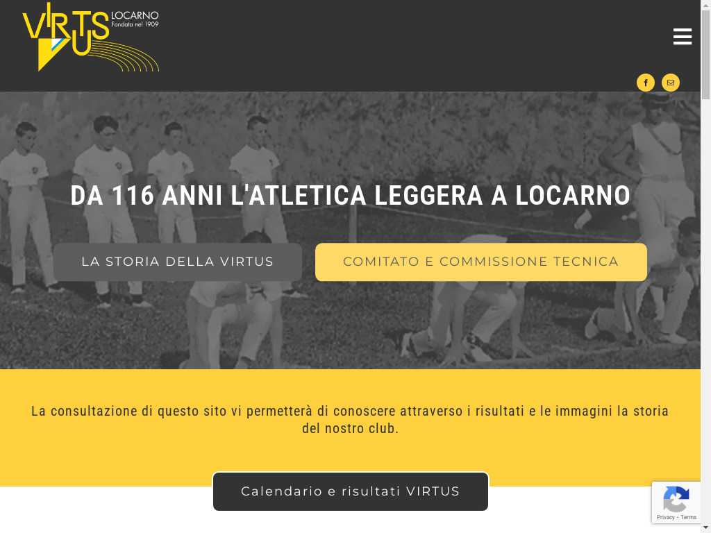The image size is (711, 533).
Task: Click the scrollbar up arrow
Action: tap(705, 4)
